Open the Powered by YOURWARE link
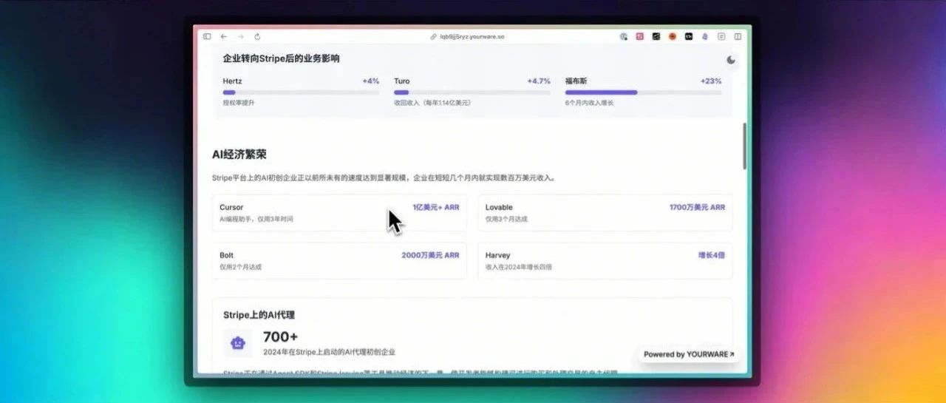The width and height of the screenshot is (946, 403). [689, 354]
